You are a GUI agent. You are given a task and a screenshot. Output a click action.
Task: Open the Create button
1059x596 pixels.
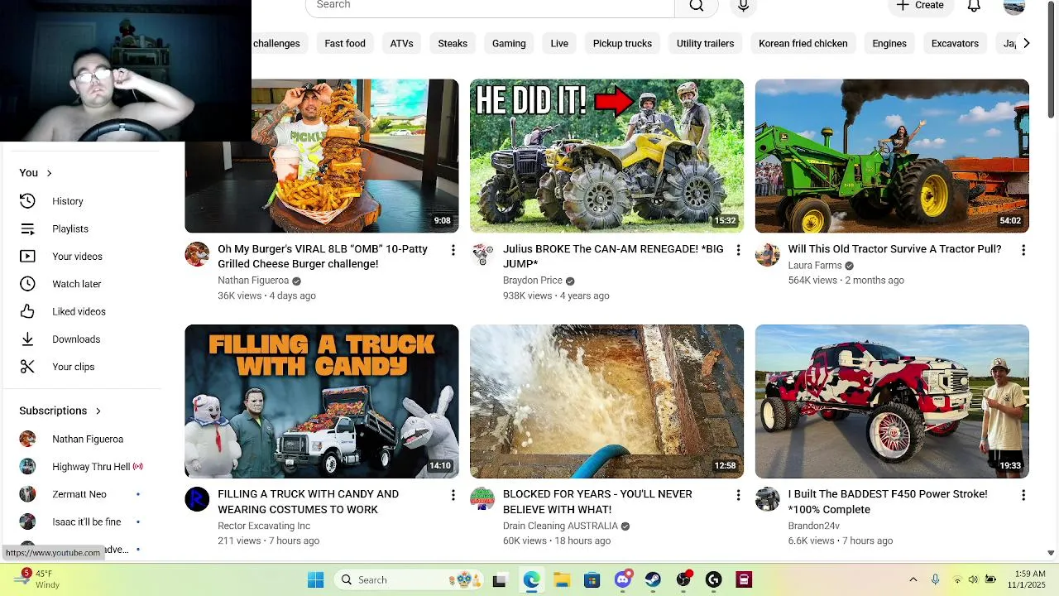click(x=921, y=6)
